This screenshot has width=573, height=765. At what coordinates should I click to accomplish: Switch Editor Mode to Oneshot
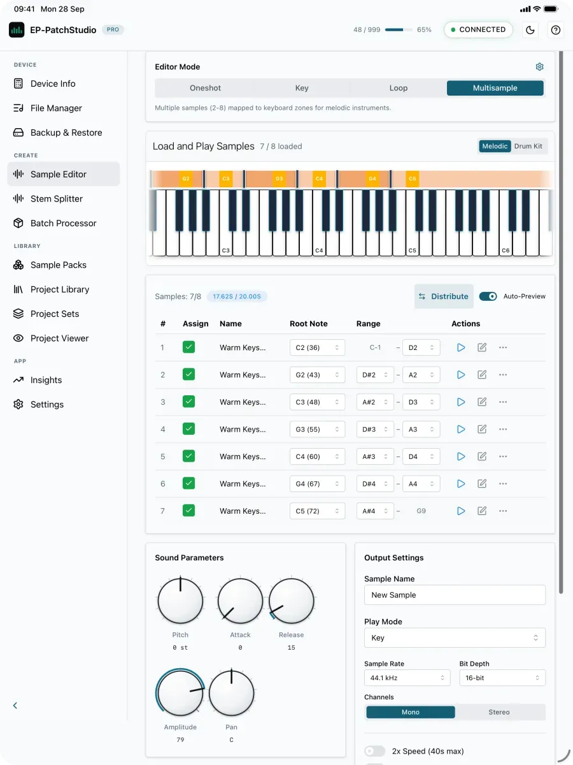205,88
